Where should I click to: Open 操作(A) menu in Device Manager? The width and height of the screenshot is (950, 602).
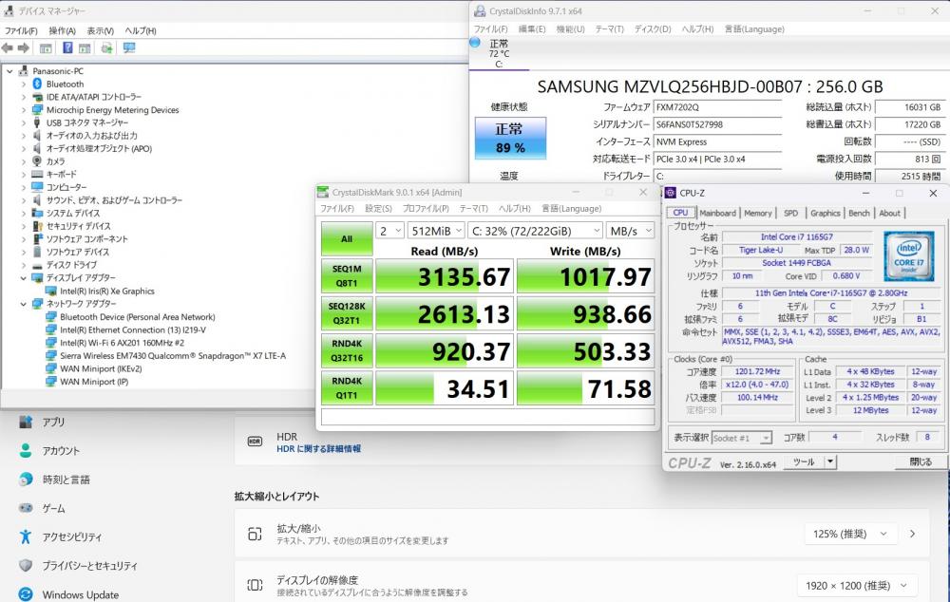(63, 31)
